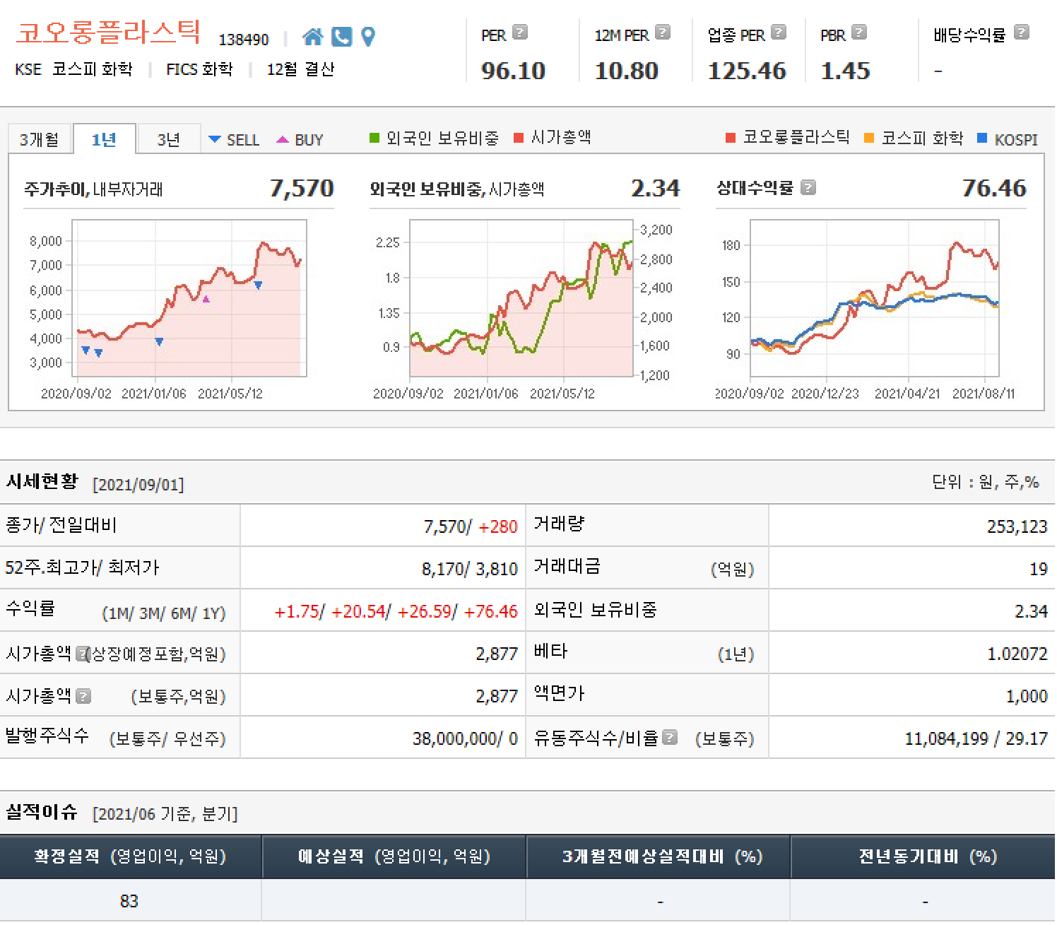
Task: Select the 1년 chart tab
Action: [104, 139]
